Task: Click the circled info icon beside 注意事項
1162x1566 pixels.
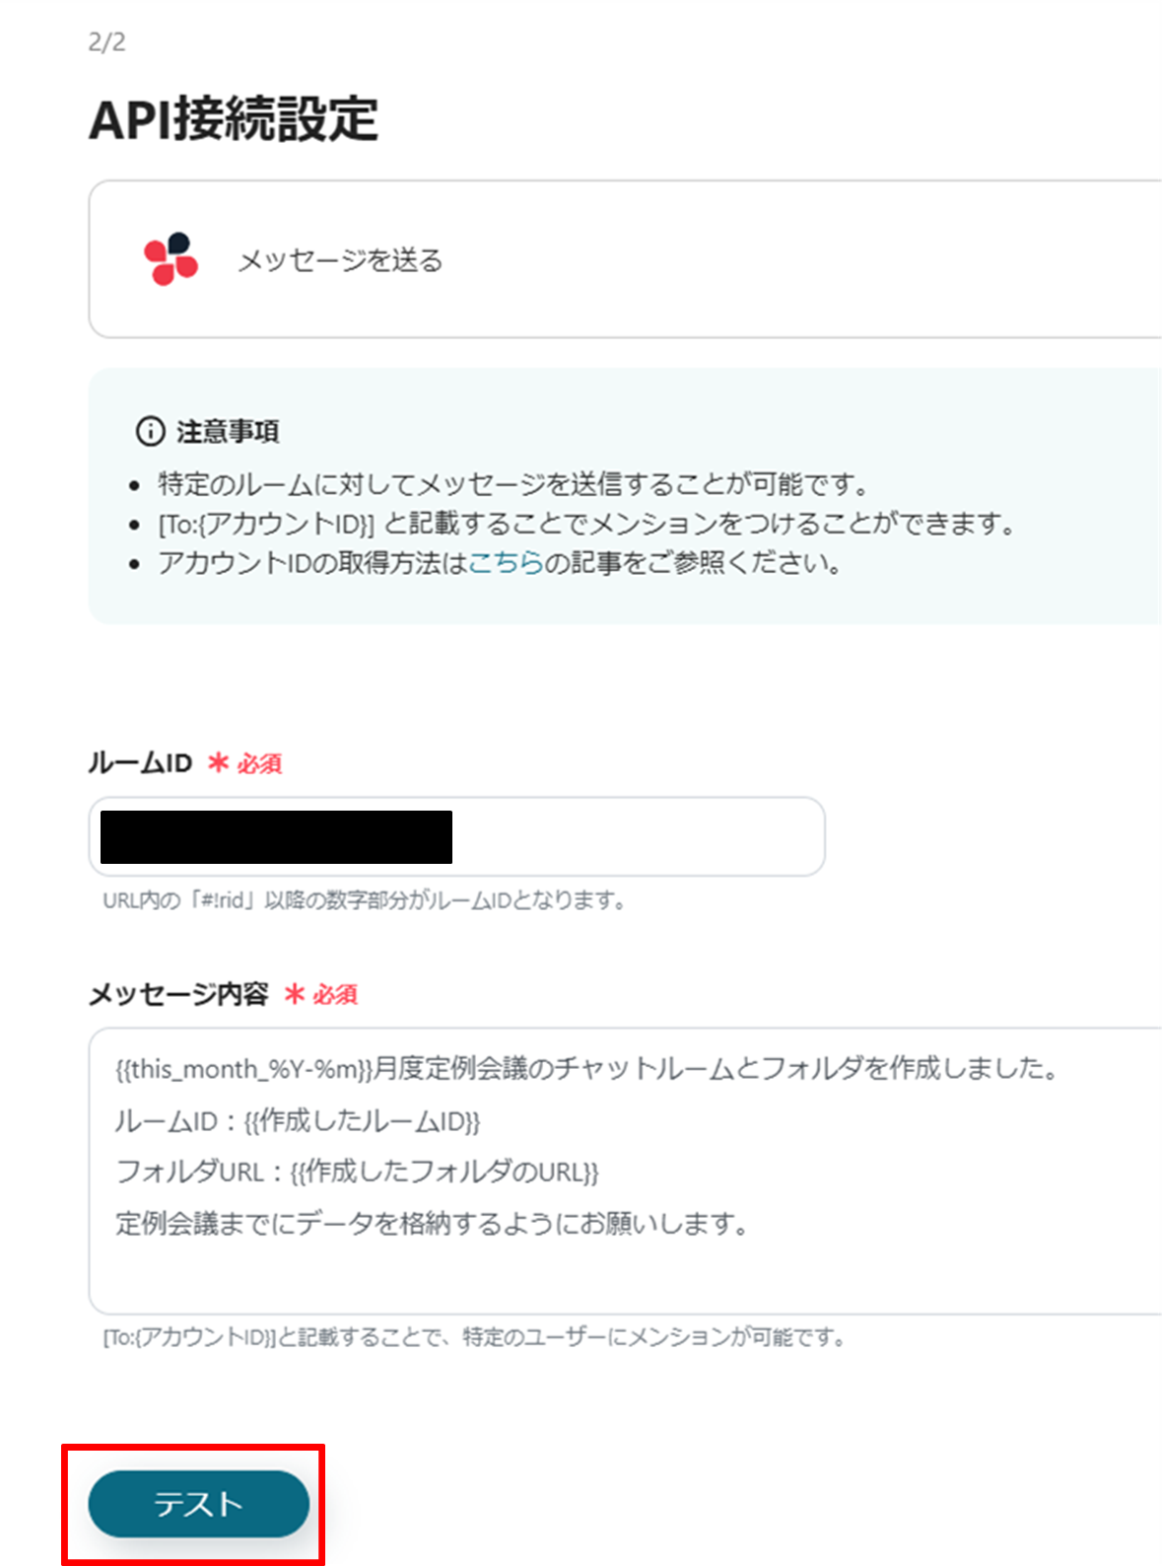Action: pos(147,430)
